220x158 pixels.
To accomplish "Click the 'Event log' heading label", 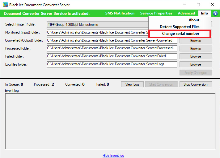I will pyautogui.click(x=12, y=91).
